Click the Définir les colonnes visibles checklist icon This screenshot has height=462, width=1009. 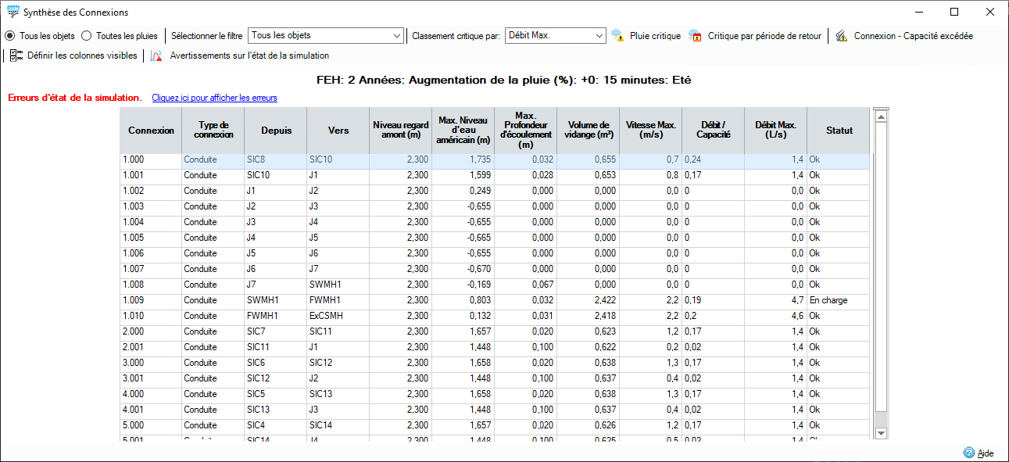[x=16, y=56]
